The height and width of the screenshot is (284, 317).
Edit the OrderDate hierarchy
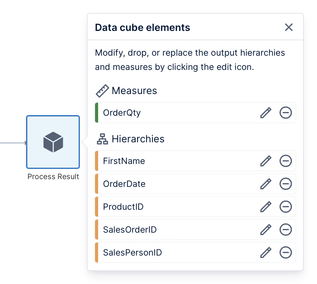(266, 184)
